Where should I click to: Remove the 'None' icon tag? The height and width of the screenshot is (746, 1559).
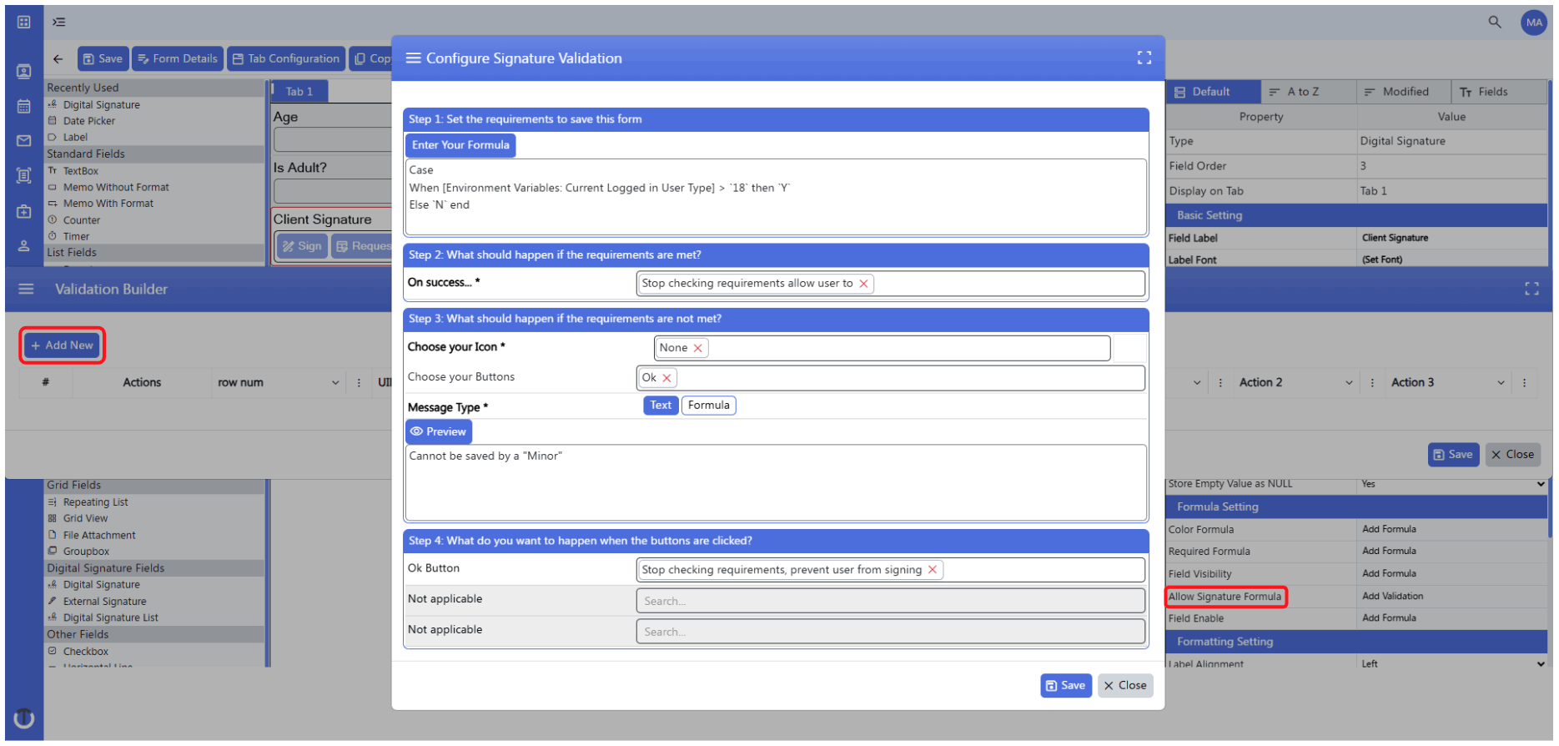coord(697,348)
